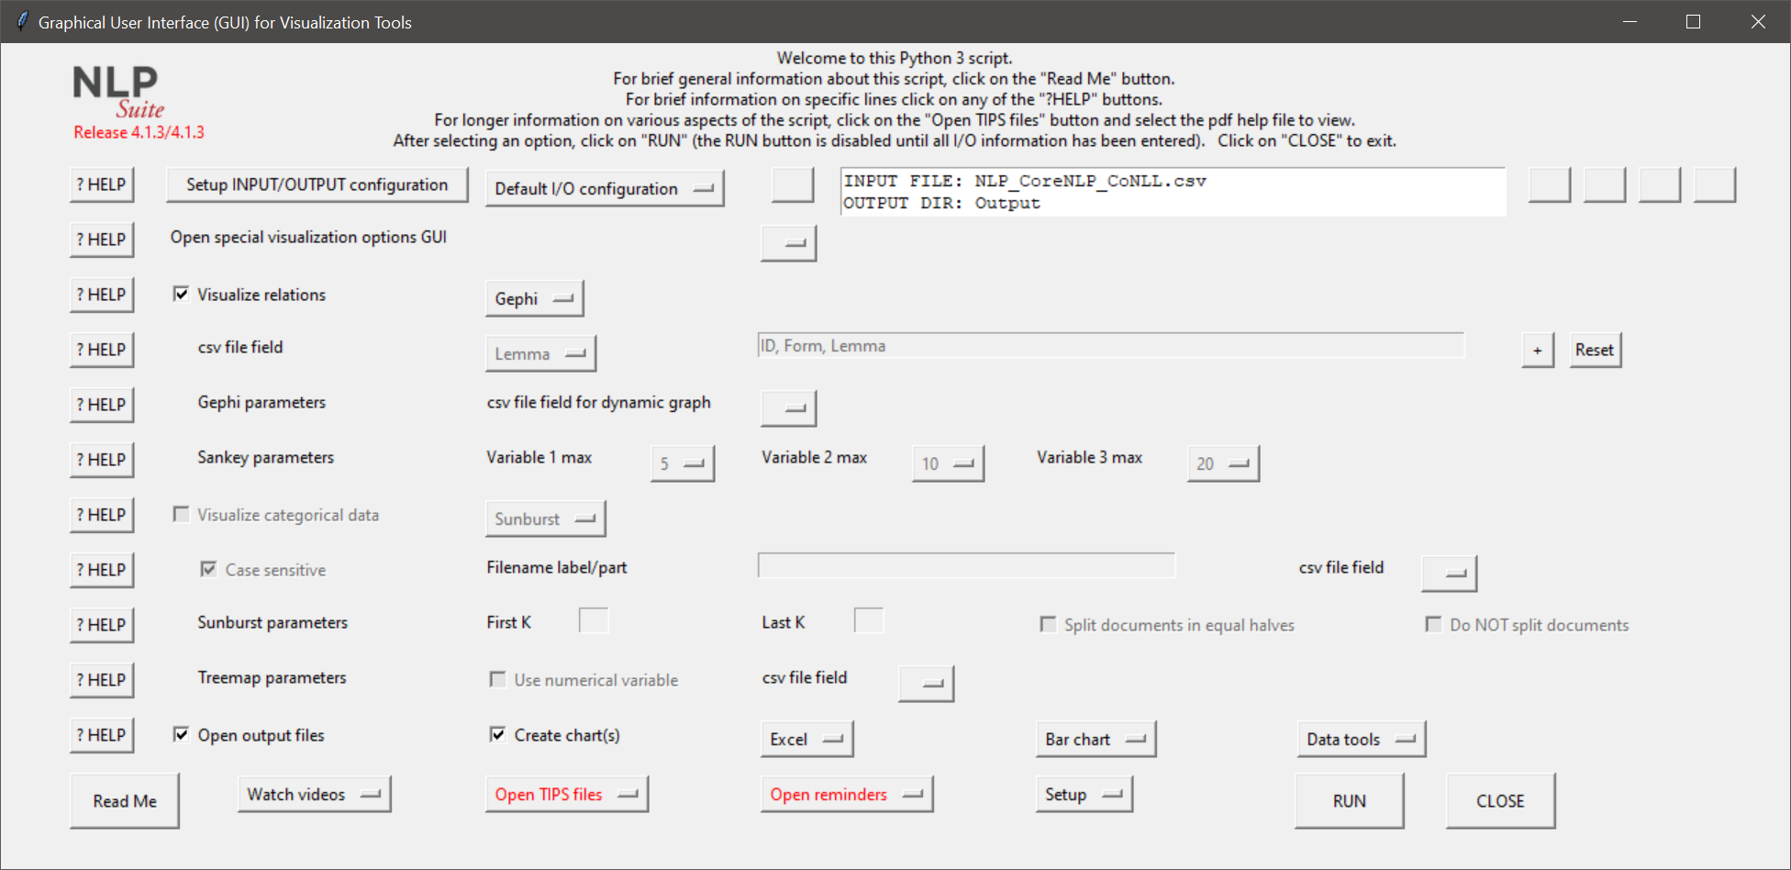Switch the Bar chart type dropdown

point(1096,739)
